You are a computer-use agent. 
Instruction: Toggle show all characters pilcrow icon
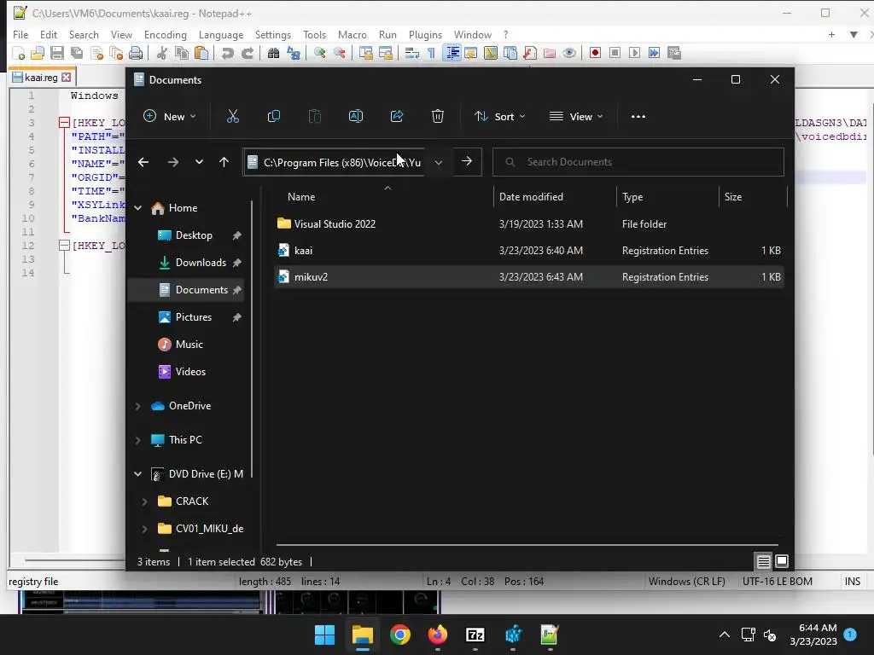tap(431, 53)
